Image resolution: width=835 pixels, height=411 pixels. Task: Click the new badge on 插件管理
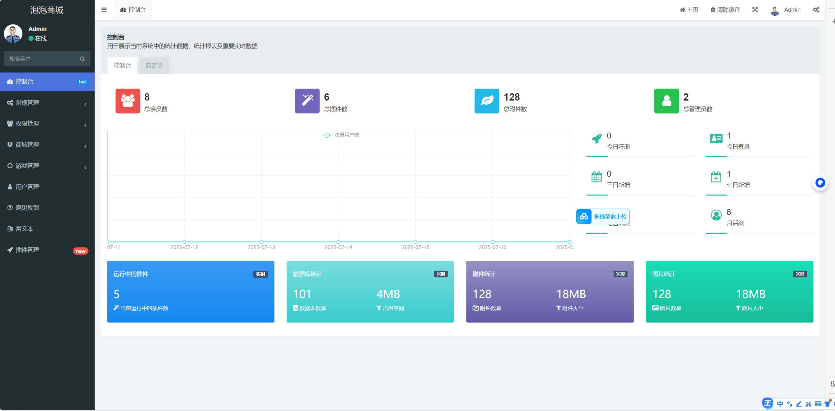tap(81, 251)
